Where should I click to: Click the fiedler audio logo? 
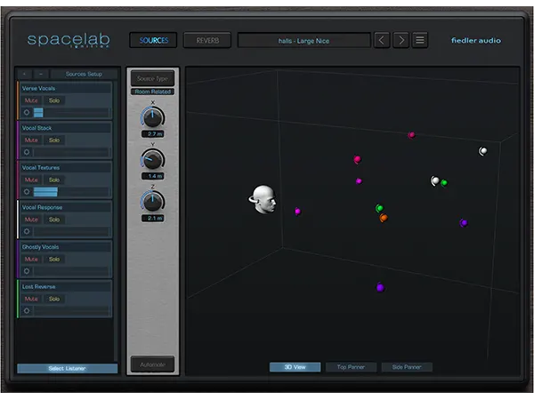(476, 41)
